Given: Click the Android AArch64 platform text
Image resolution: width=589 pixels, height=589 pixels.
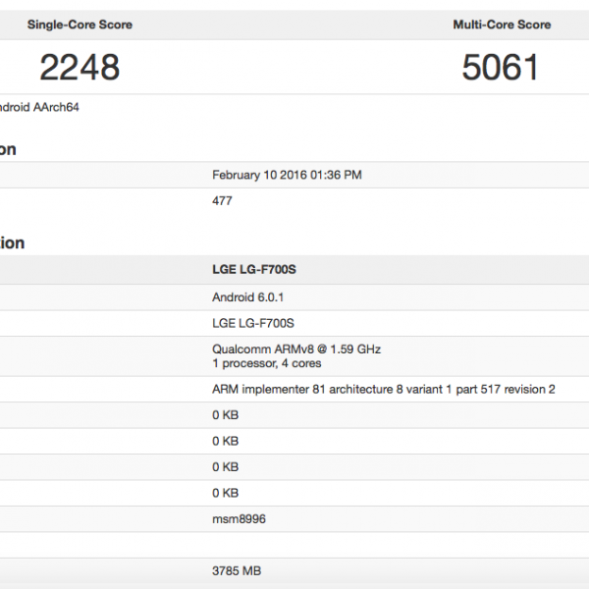Looking at the screenshot, I should 39,107.
